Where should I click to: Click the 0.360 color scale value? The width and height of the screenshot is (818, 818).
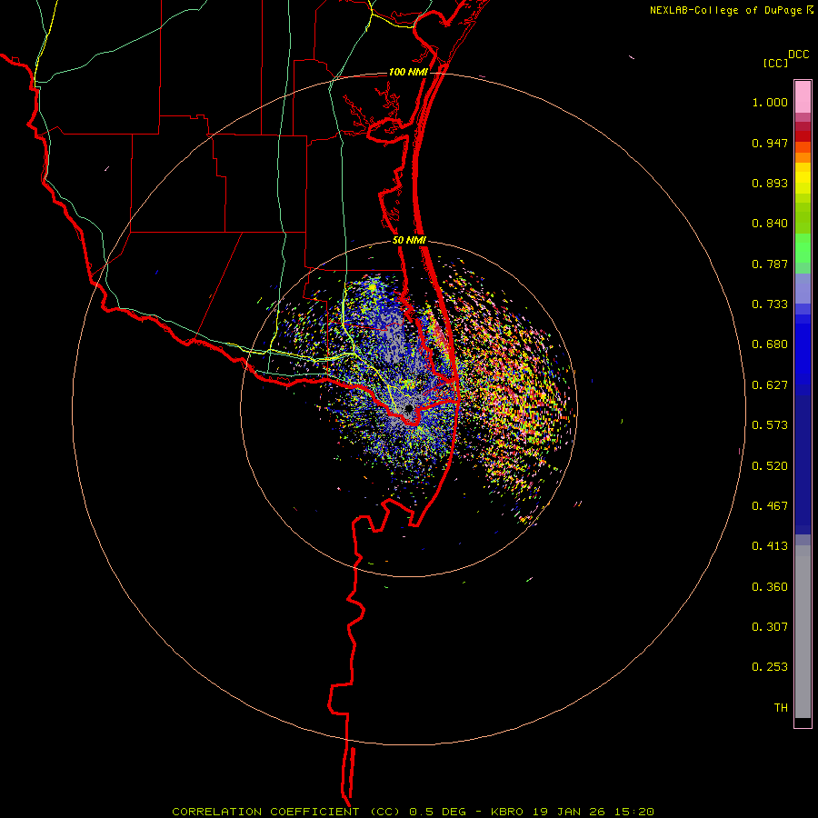pos(770,587)
